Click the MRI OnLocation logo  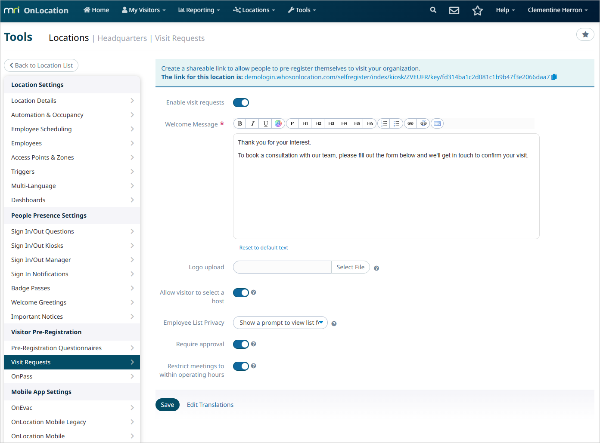click(36, 10)
